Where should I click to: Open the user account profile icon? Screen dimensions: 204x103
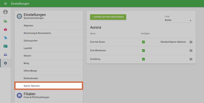[x=5, y=12]
